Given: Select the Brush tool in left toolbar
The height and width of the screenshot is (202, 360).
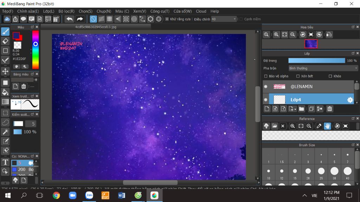Looking at the screenshot, I should (x=5, y=32).
